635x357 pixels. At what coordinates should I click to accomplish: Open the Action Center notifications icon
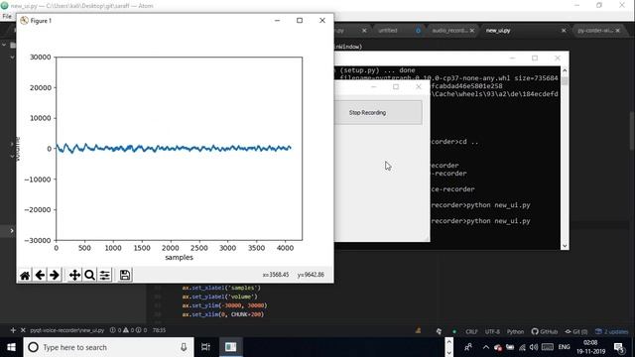click(x=619, y=347)
